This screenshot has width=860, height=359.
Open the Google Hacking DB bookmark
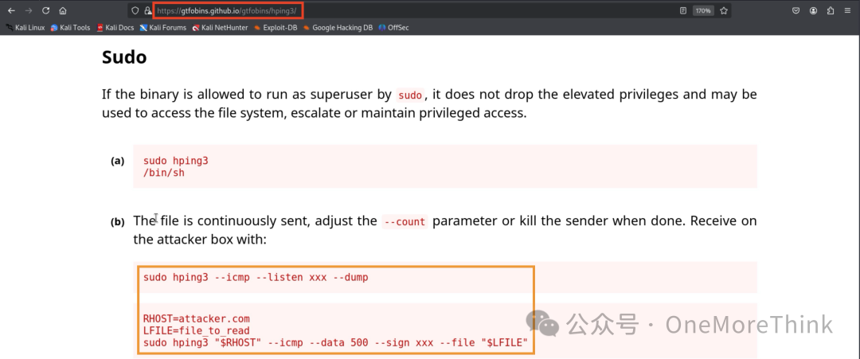[x=338, y=27]
